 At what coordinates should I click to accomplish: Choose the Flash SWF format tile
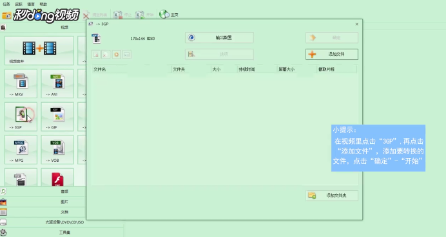(x=57, y=177)
